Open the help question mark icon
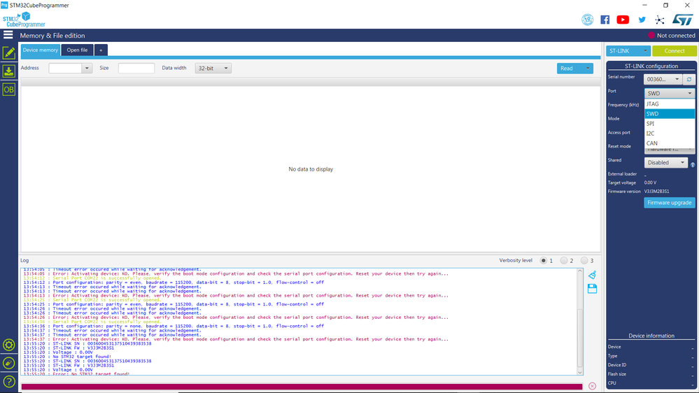This screenshot has height=393, width=699. point(9,382)
